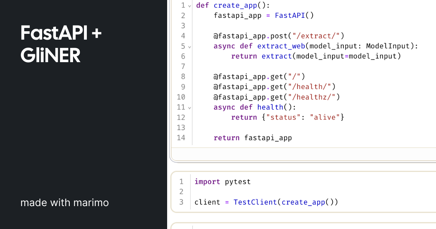
Task: Click the 'client = TestClient(create_app())' line
Action: tap(266, 202)
